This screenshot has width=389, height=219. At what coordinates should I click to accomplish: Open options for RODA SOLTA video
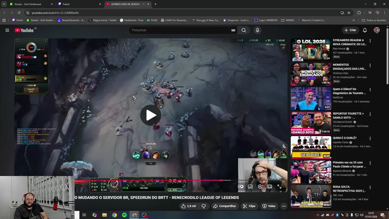(x=370, y=187)
